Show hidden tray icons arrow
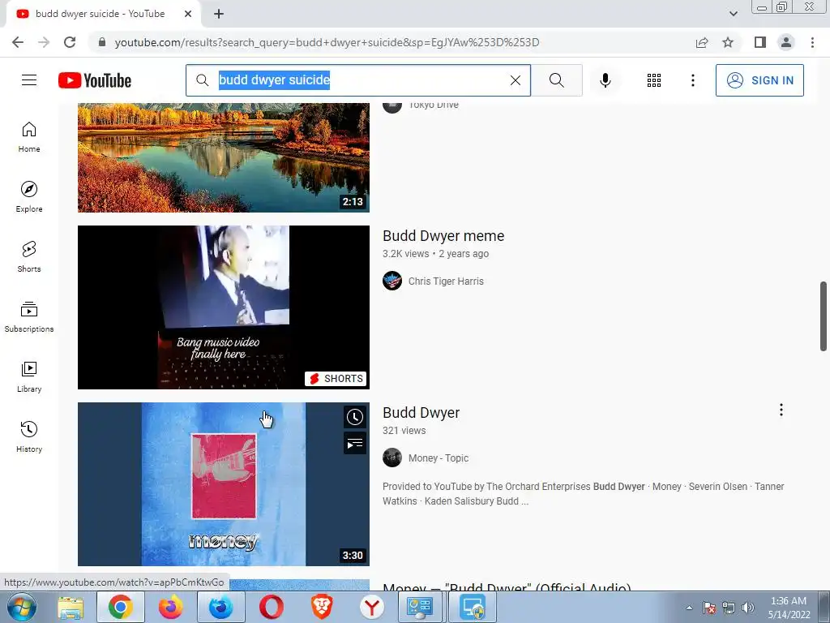 (x=689, y=608)
